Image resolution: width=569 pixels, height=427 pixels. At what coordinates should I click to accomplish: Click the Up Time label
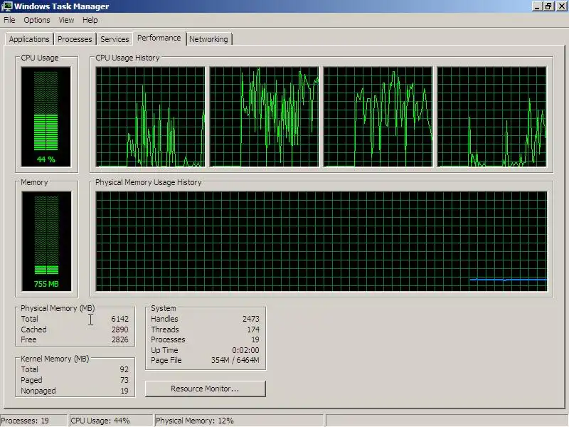(164, 350)
